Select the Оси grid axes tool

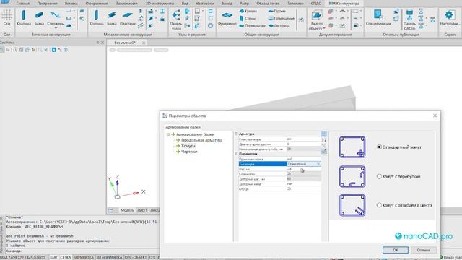pyautogui.click(x=6, y=17)
